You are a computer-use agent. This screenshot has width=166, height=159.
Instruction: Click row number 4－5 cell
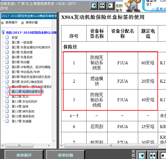pos(74,116)
